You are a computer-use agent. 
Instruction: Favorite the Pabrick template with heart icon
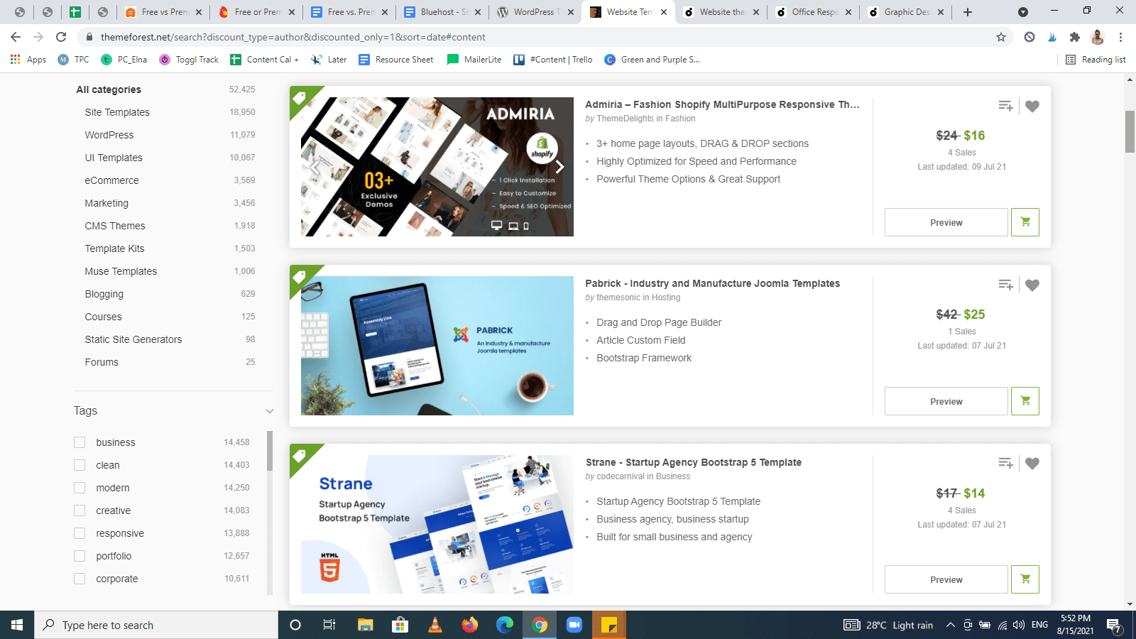[x=1032, y=285]
